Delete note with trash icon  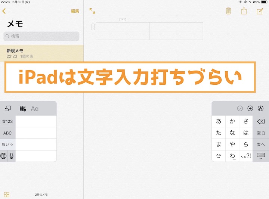[x=228, y=11]
